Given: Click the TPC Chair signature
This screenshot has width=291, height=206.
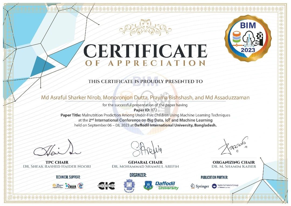Looking at the screenshot, I should (57, 149).
